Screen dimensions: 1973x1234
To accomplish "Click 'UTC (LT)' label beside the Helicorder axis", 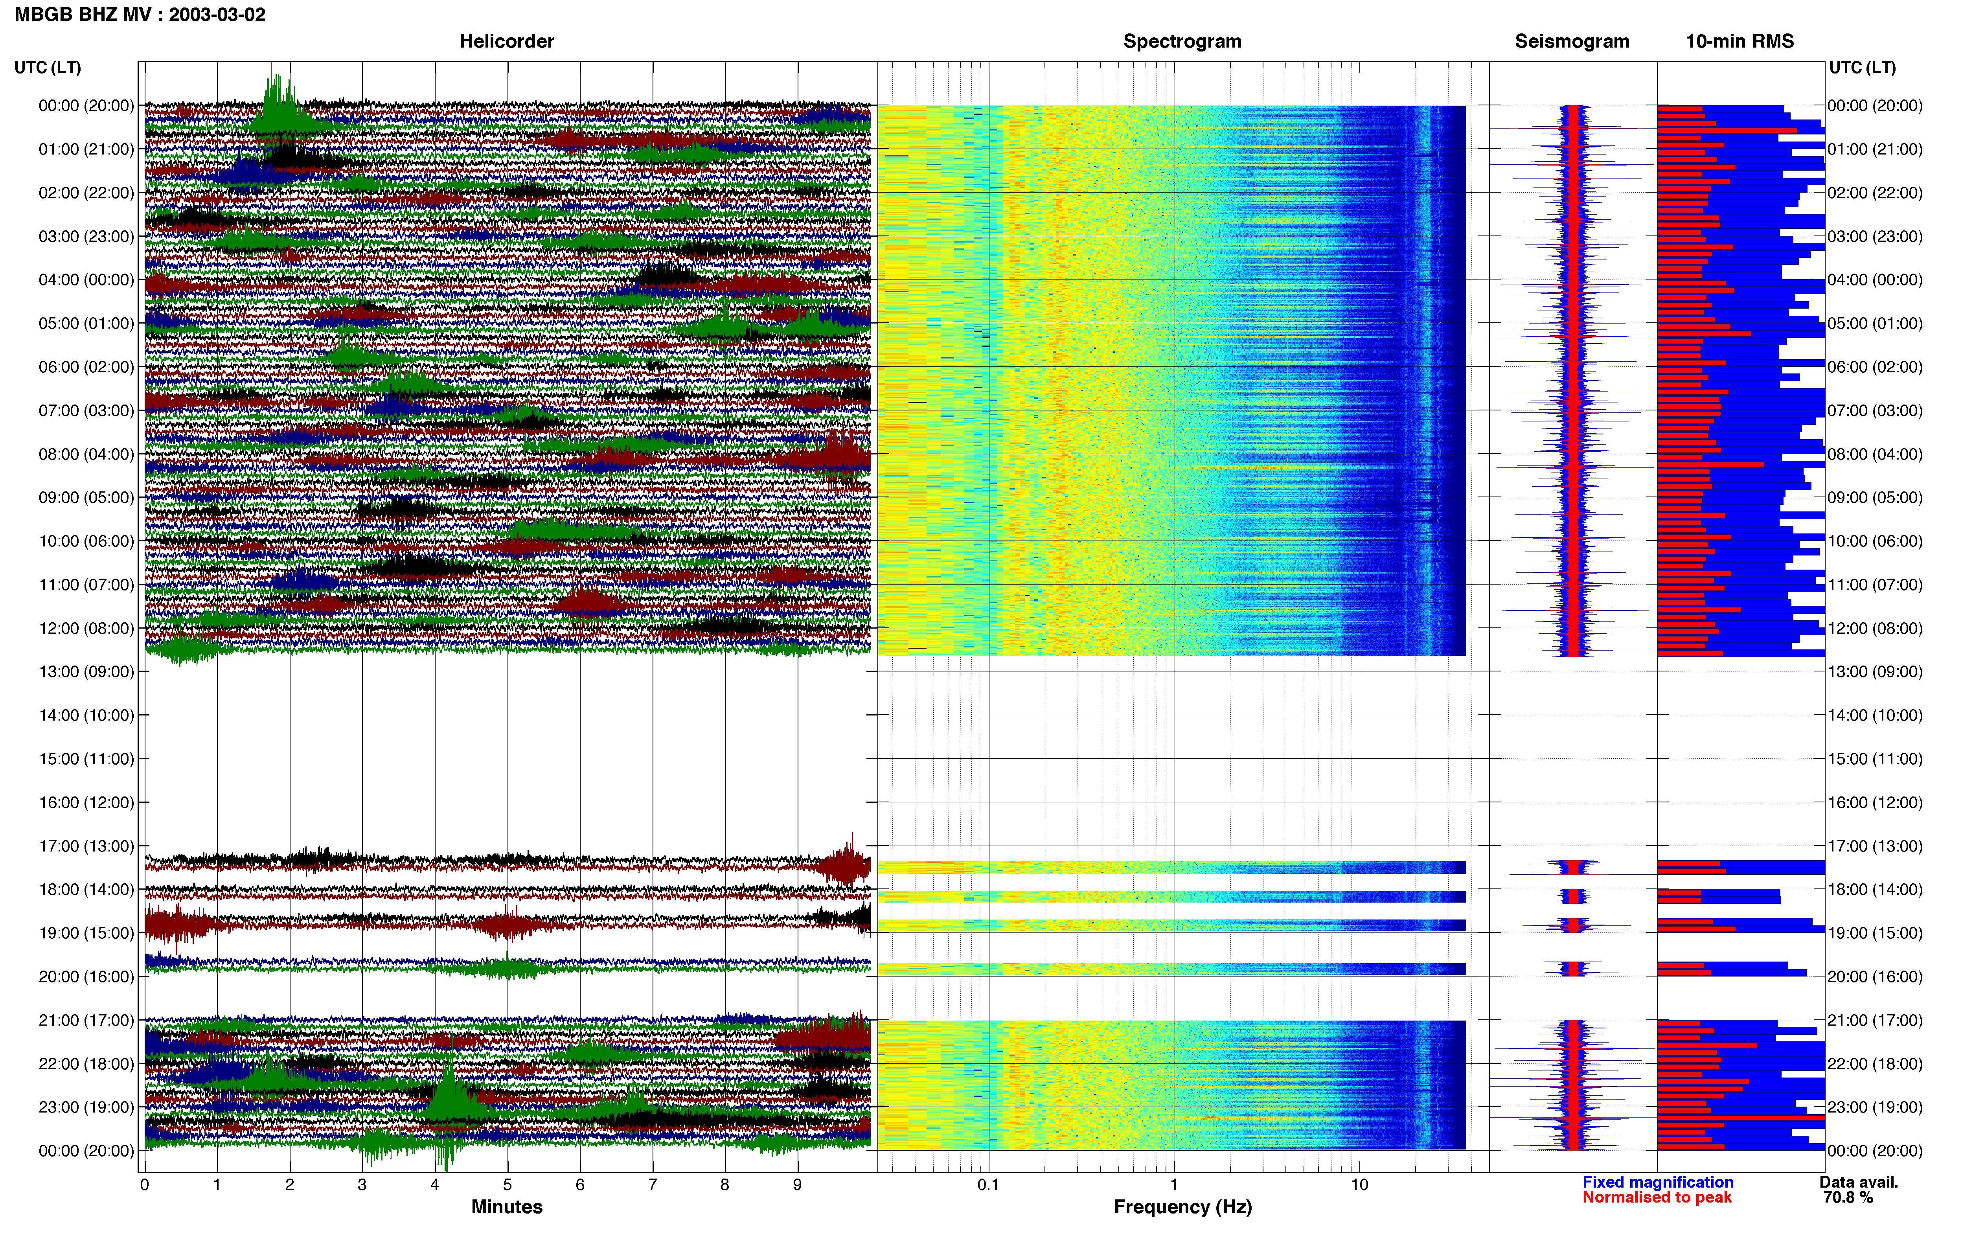I will [48, 68].
